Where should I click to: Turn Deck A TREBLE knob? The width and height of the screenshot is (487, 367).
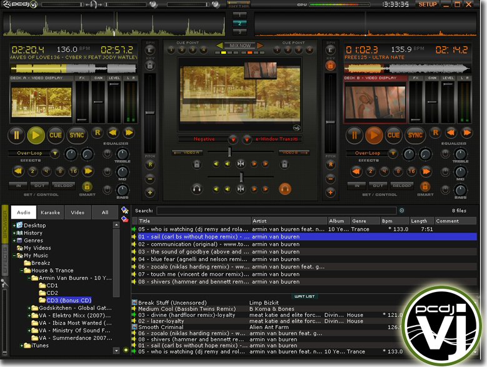tap(123, 154)
